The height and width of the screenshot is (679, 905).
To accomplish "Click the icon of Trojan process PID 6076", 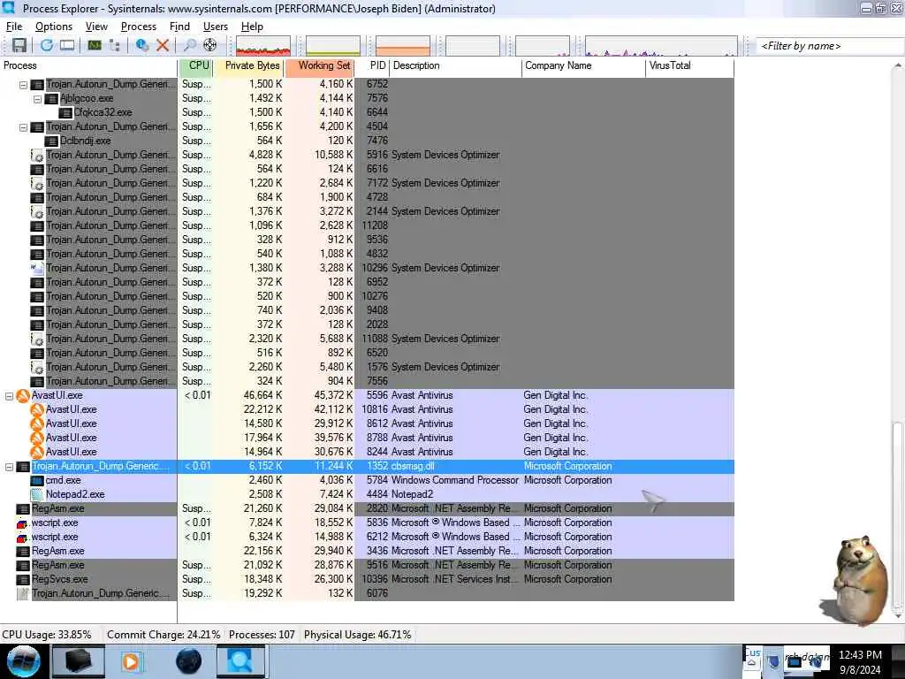I will [23, 593].
